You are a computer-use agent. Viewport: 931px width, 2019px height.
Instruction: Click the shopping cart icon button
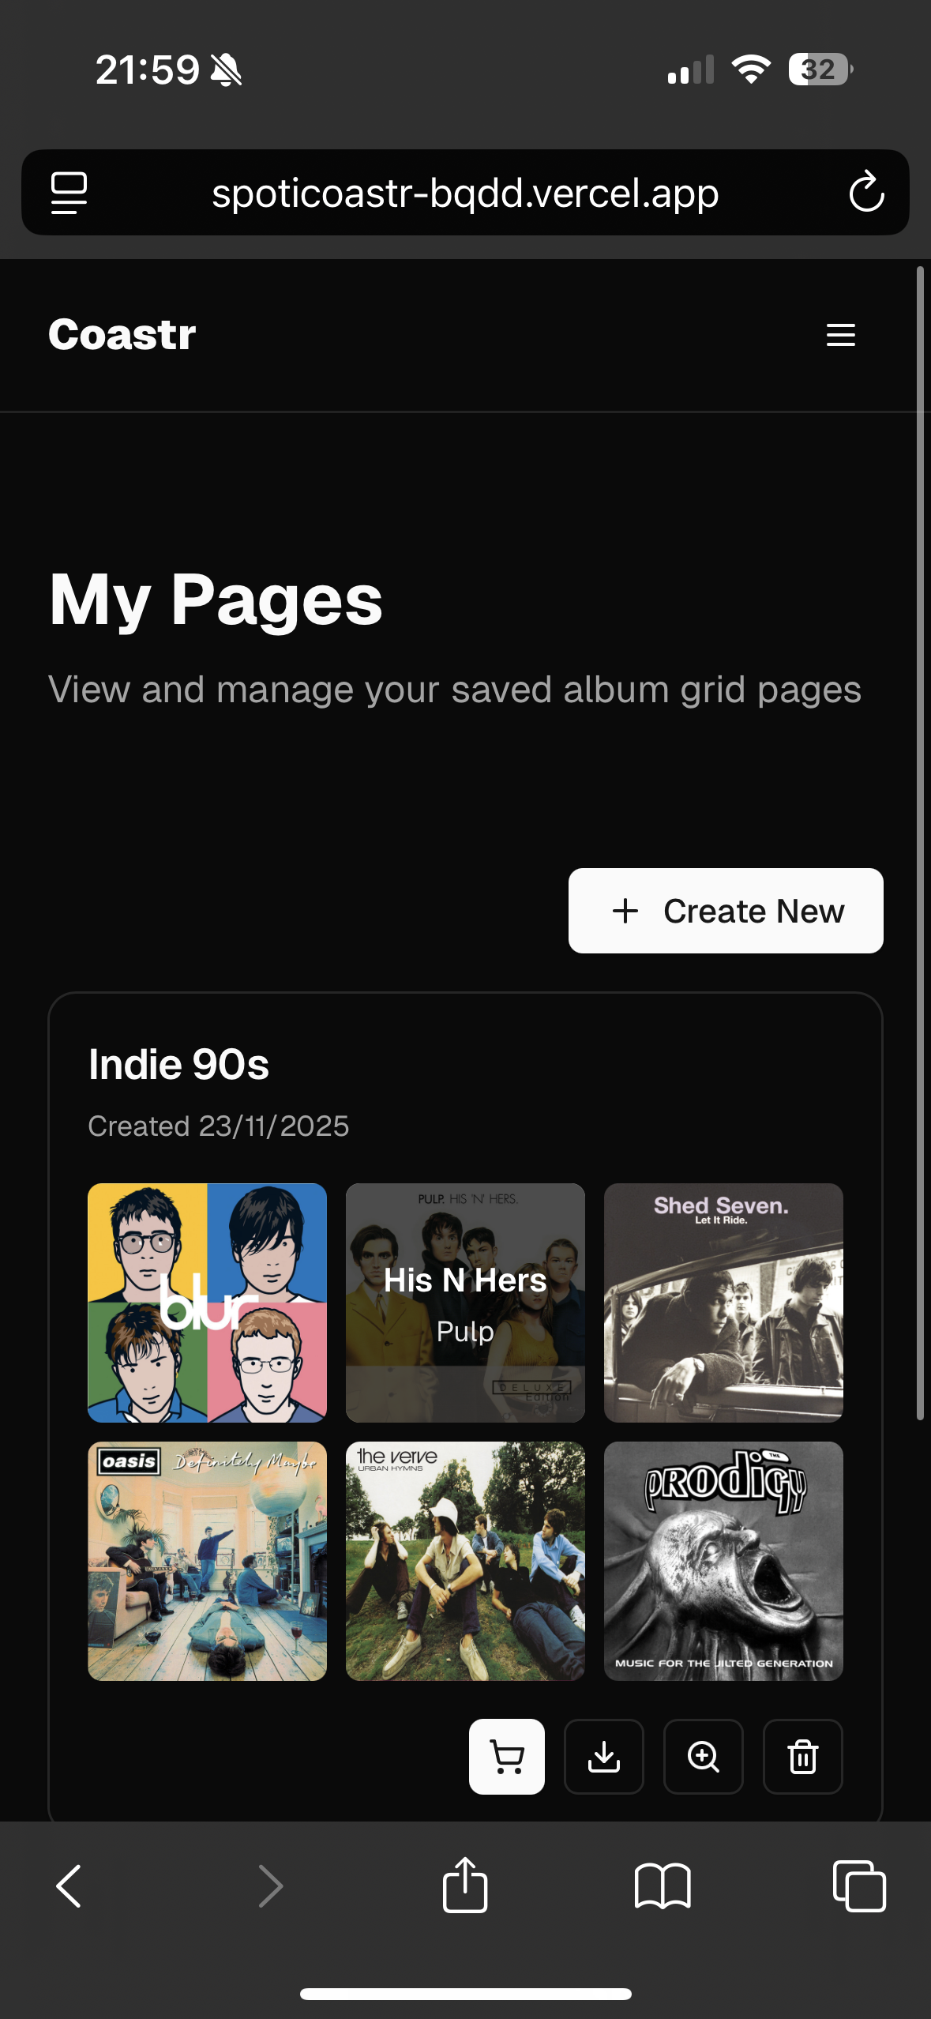507,1757
